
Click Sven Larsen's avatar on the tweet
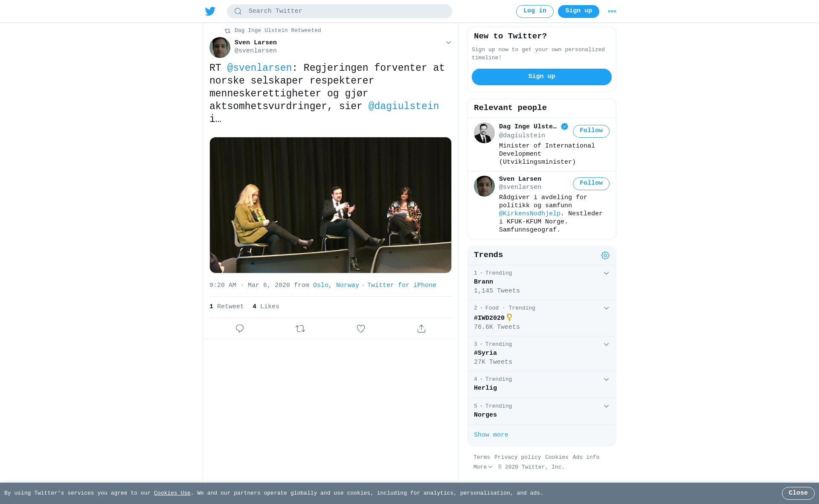click(220, 47)
